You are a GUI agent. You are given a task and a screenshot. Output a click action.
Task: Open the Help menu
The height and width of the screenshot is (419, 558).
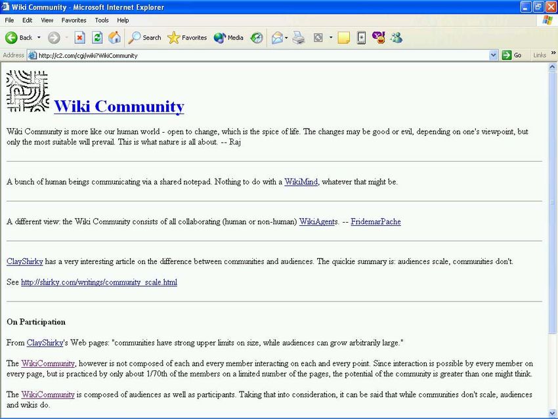click(123, 20)
